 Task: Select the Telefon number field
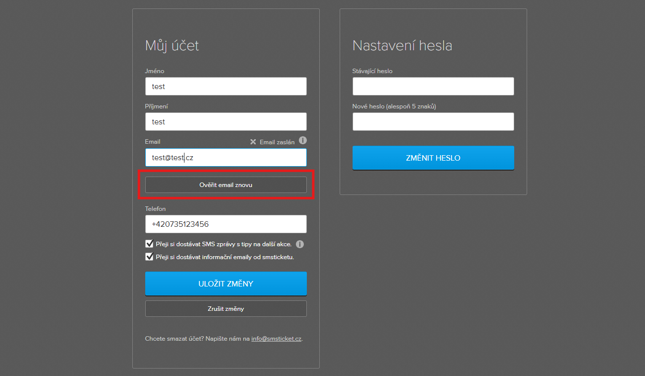pos(226,224)
